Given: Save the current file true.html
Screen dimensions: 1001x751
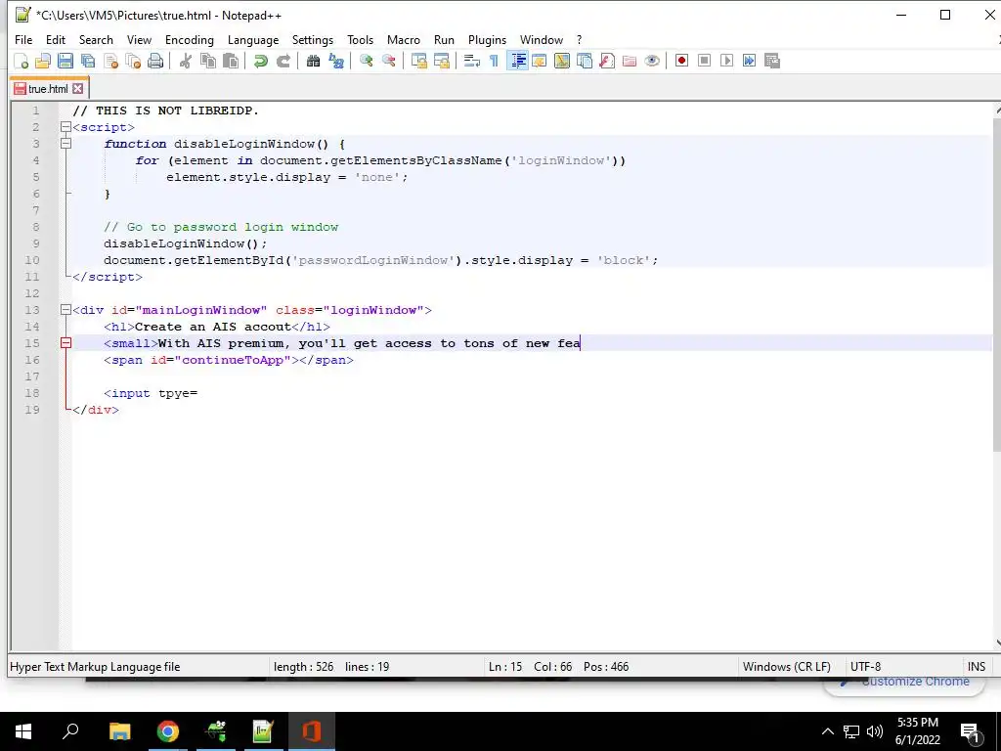Looking at the screenshot, I should coord(65,61).
